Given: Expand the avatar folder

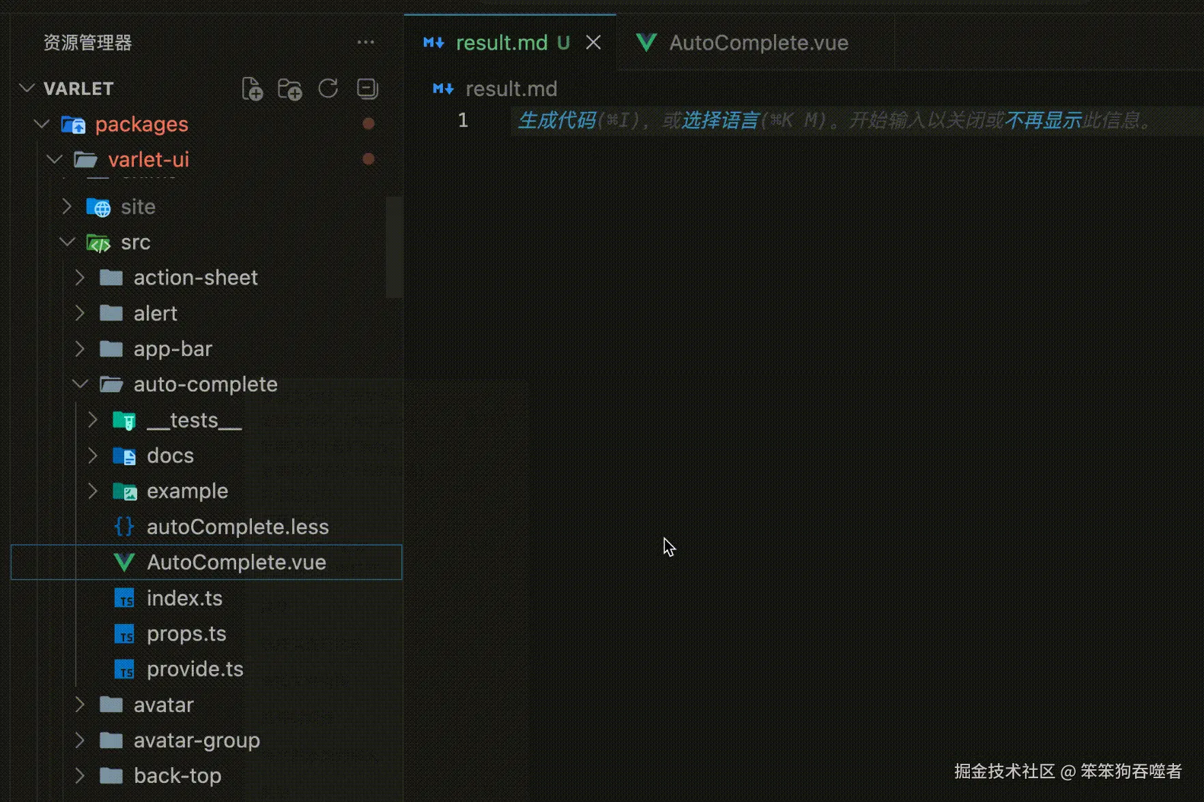Looking at the screenshot, I should coord(80,704).
